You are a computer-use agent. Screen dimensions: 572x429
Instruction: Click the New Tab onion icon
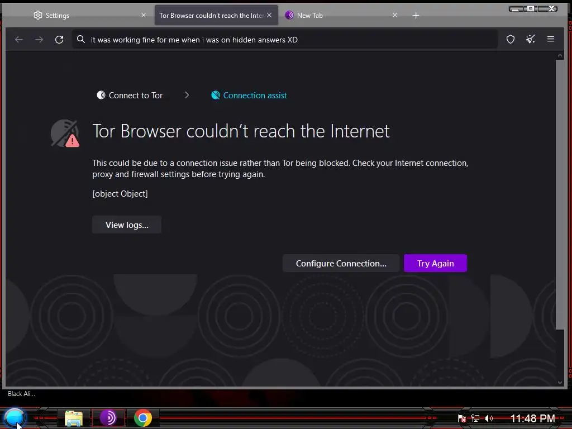(x=289, y=15)
